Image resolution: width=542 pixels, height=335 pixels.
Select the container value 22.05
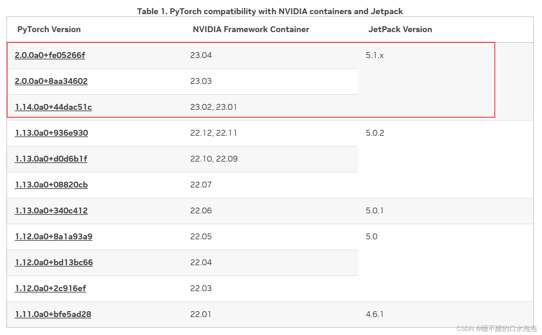(x=201, y=237)
